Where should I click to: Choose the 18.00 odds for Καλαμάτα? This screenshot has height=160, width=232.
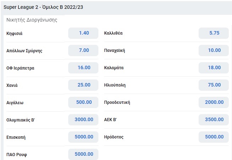214,68
